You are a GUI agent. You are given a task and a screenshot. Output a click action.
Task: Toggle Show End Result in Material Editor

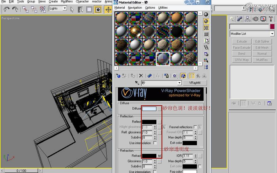[192, 76]
